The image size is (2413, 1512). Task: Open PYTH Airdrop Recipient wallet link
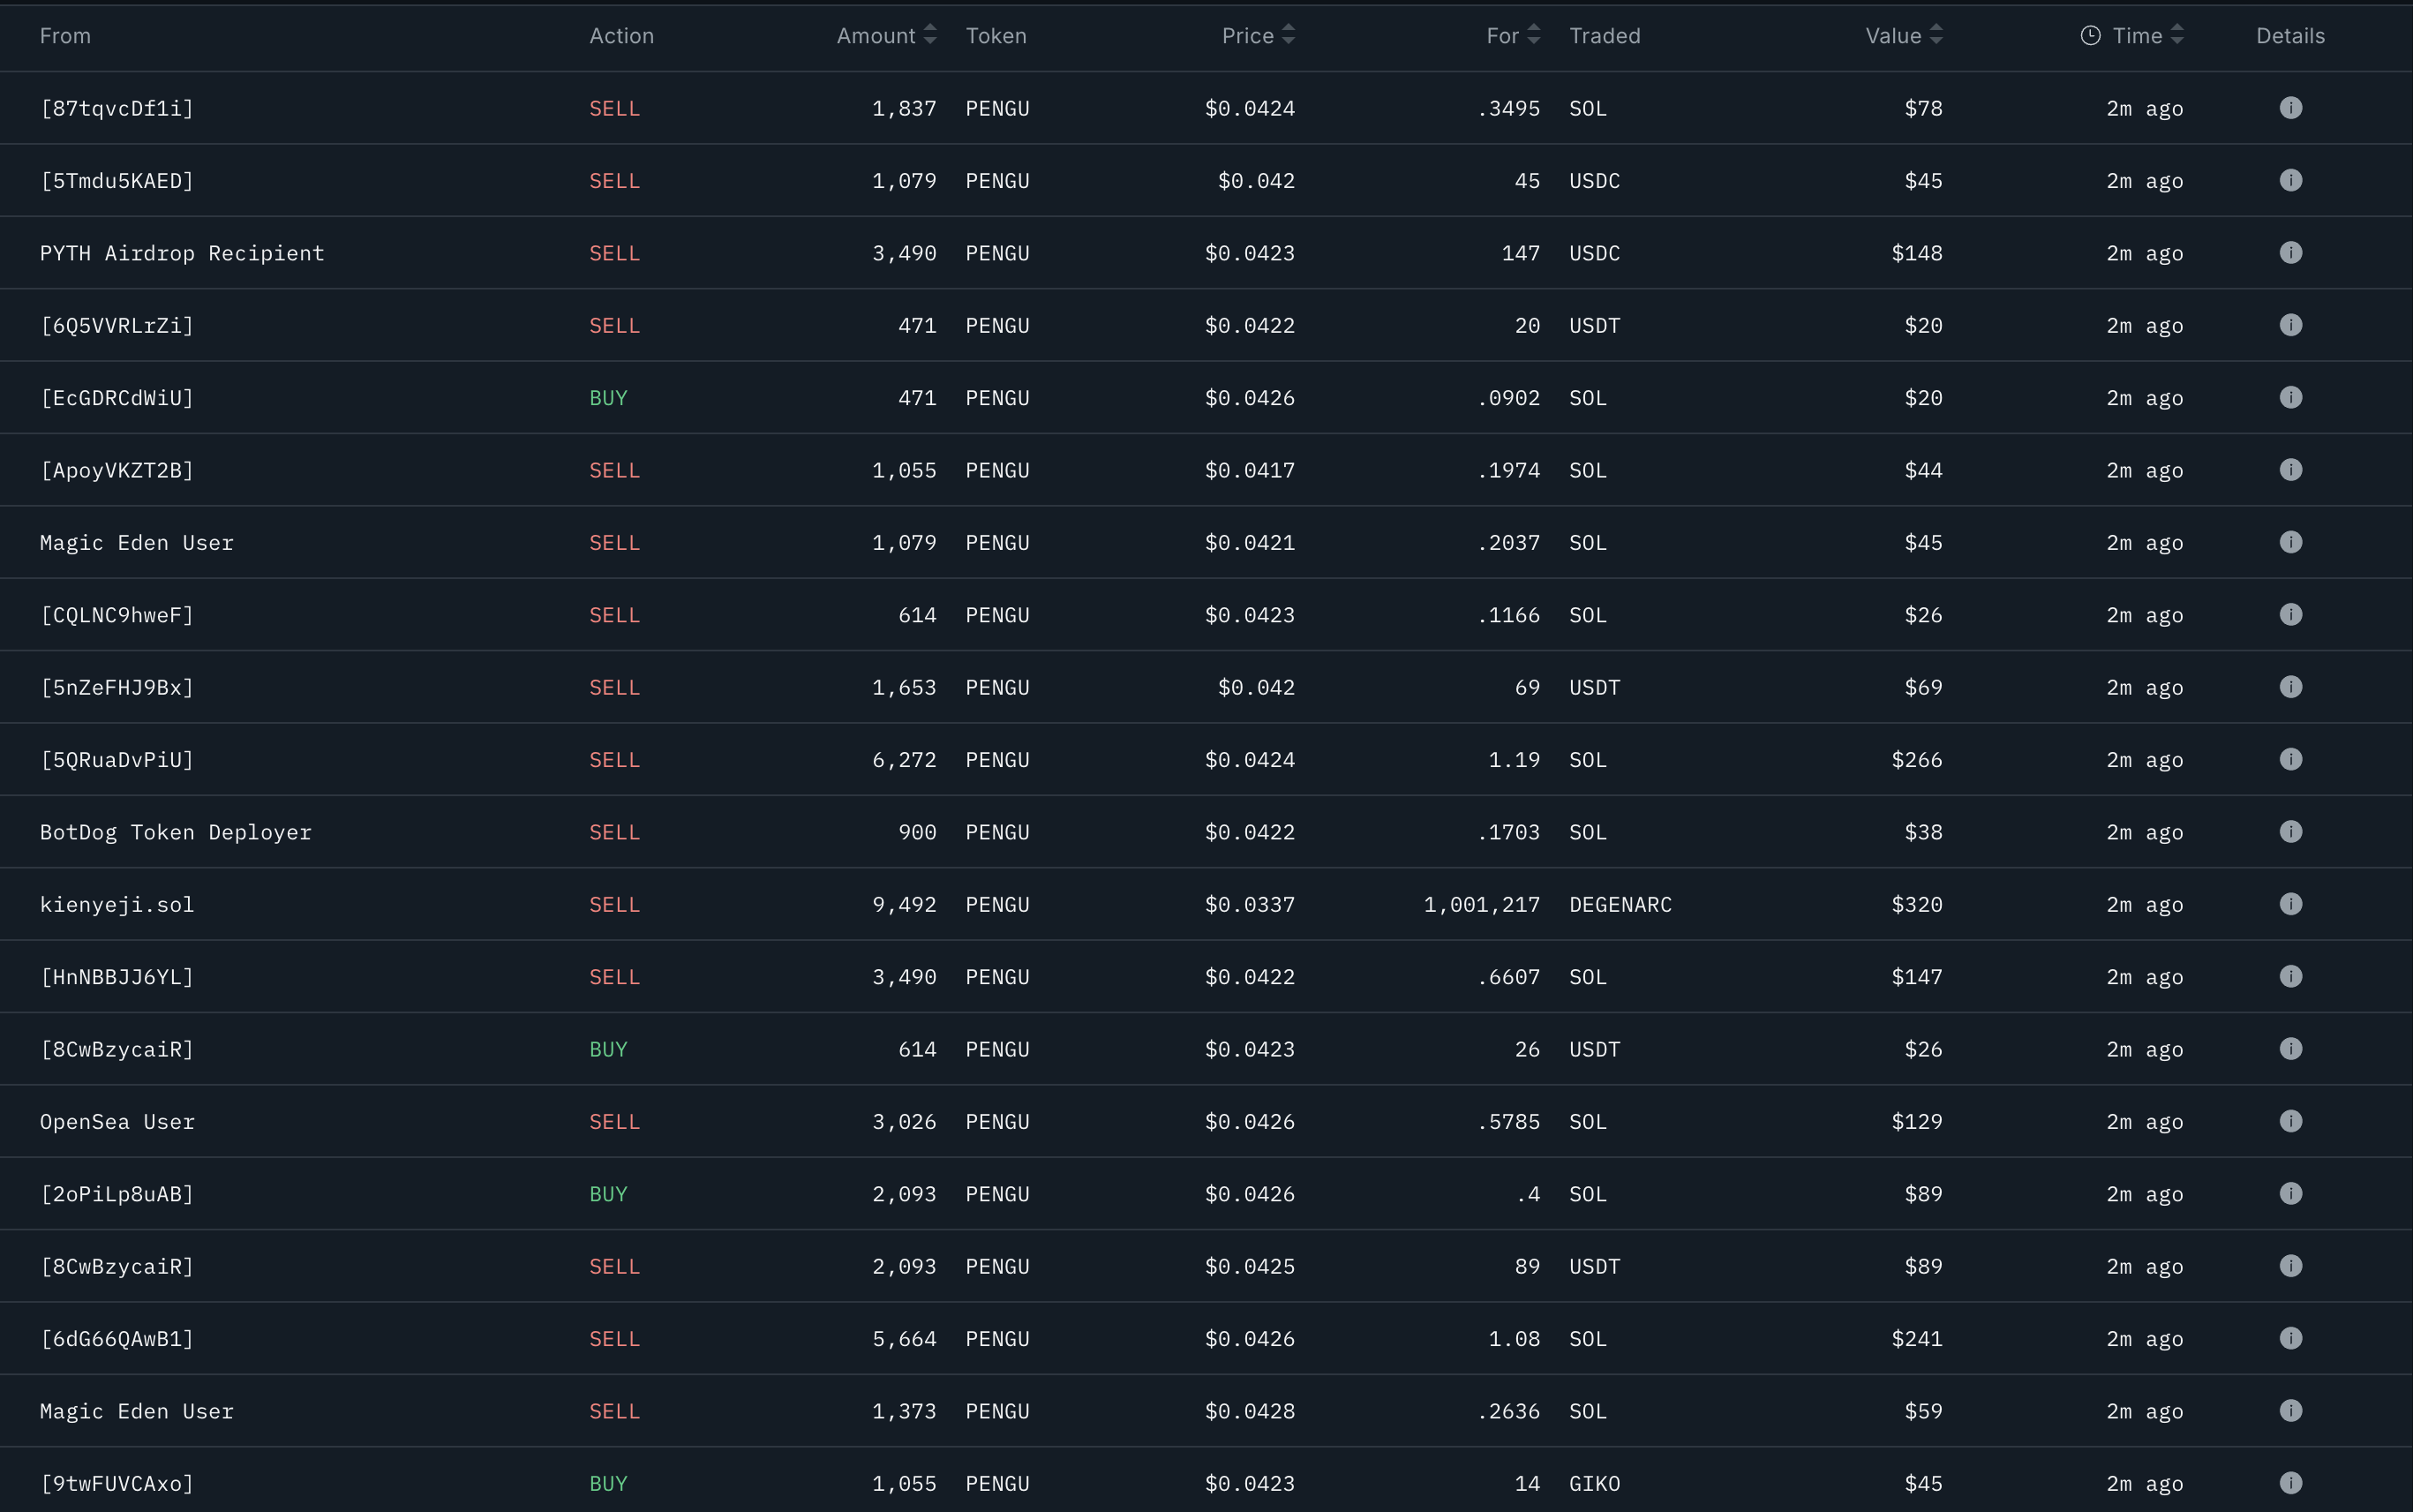(182, 254)
